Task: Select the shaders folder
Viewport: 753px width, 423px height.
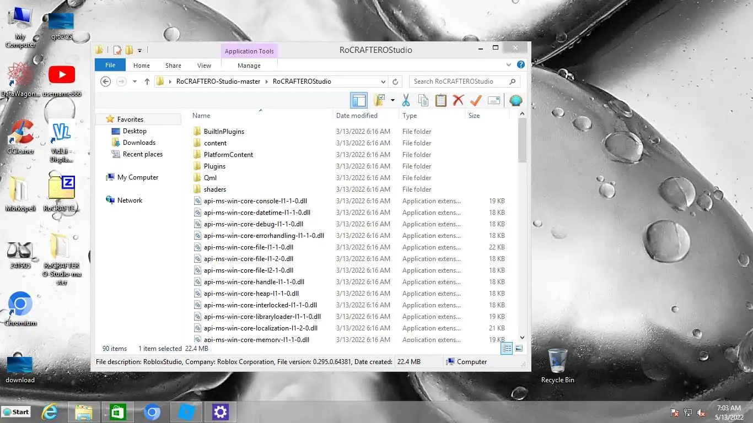Action: pos(214,189)
